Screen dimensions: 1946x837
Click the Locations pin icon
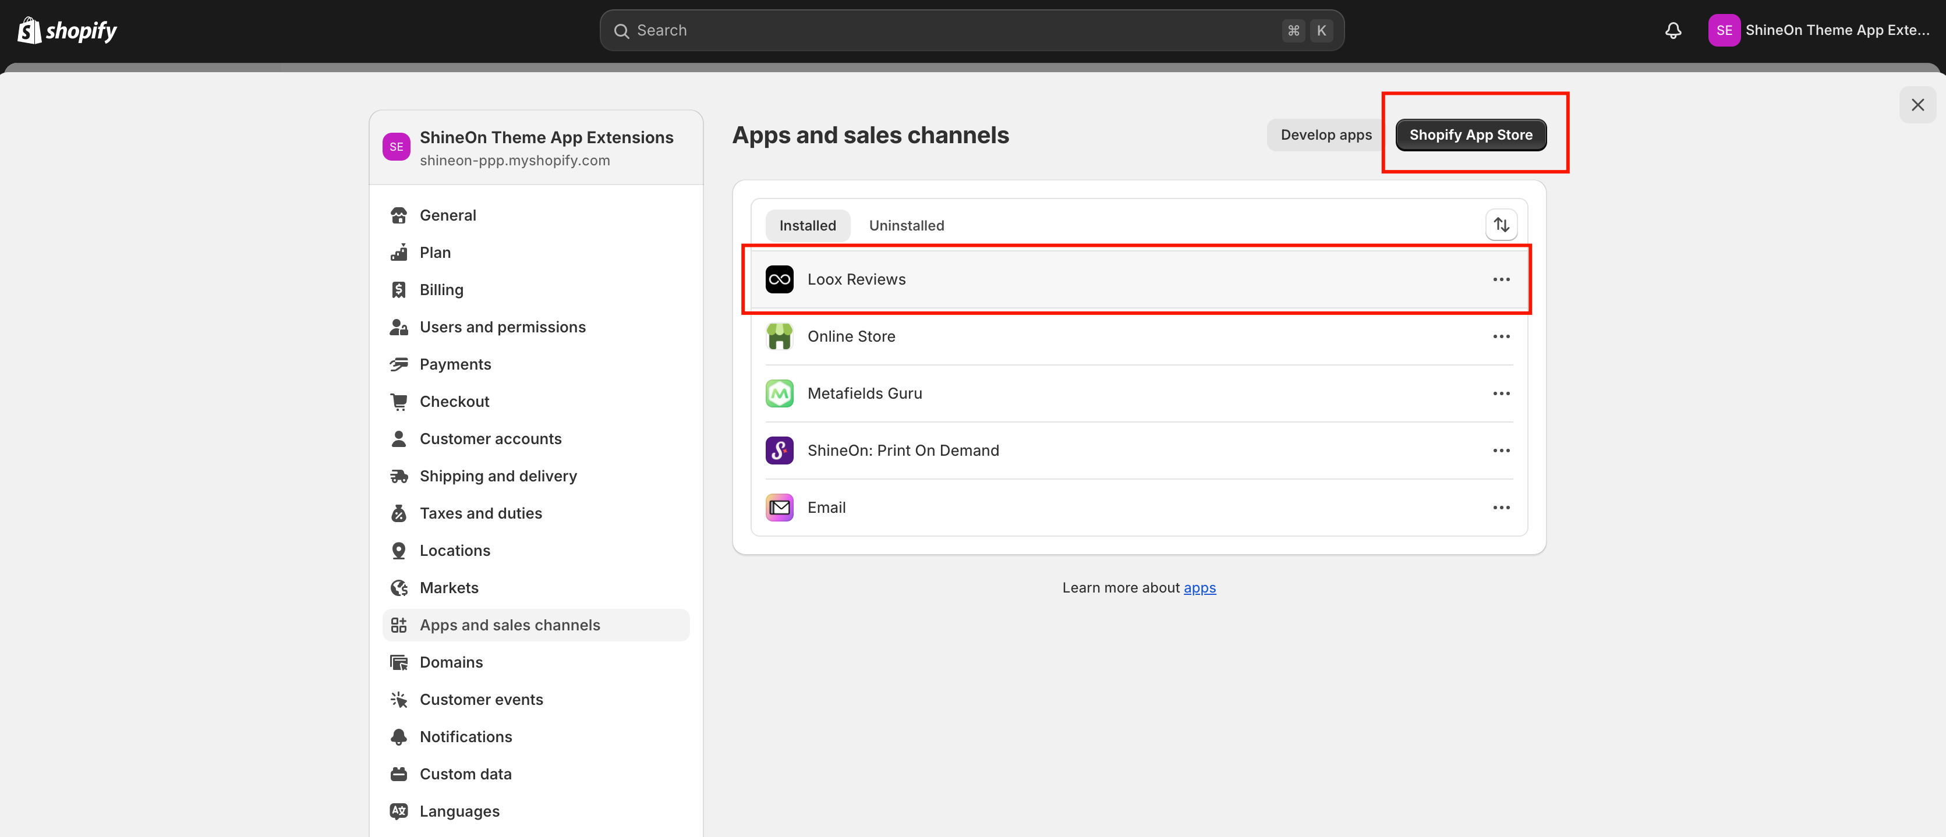pyautogui.click(x=399, y=551)
